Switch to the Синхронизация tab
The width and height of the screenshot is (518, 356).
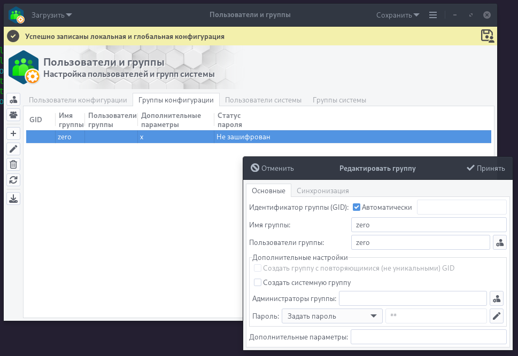point(322,191)
